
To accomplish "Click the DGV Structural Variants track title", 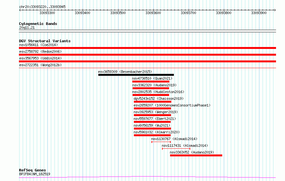I will tap(45, 41).
